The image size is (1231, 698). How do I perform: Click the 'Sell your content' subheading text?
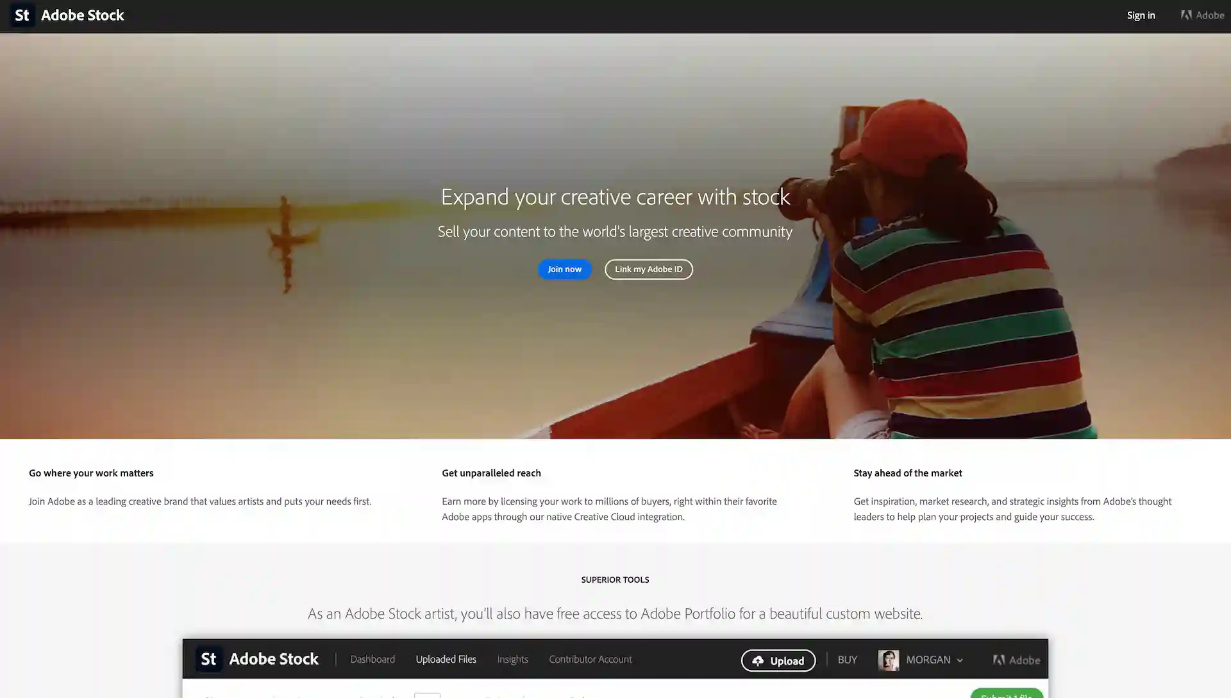pos(615,231)
